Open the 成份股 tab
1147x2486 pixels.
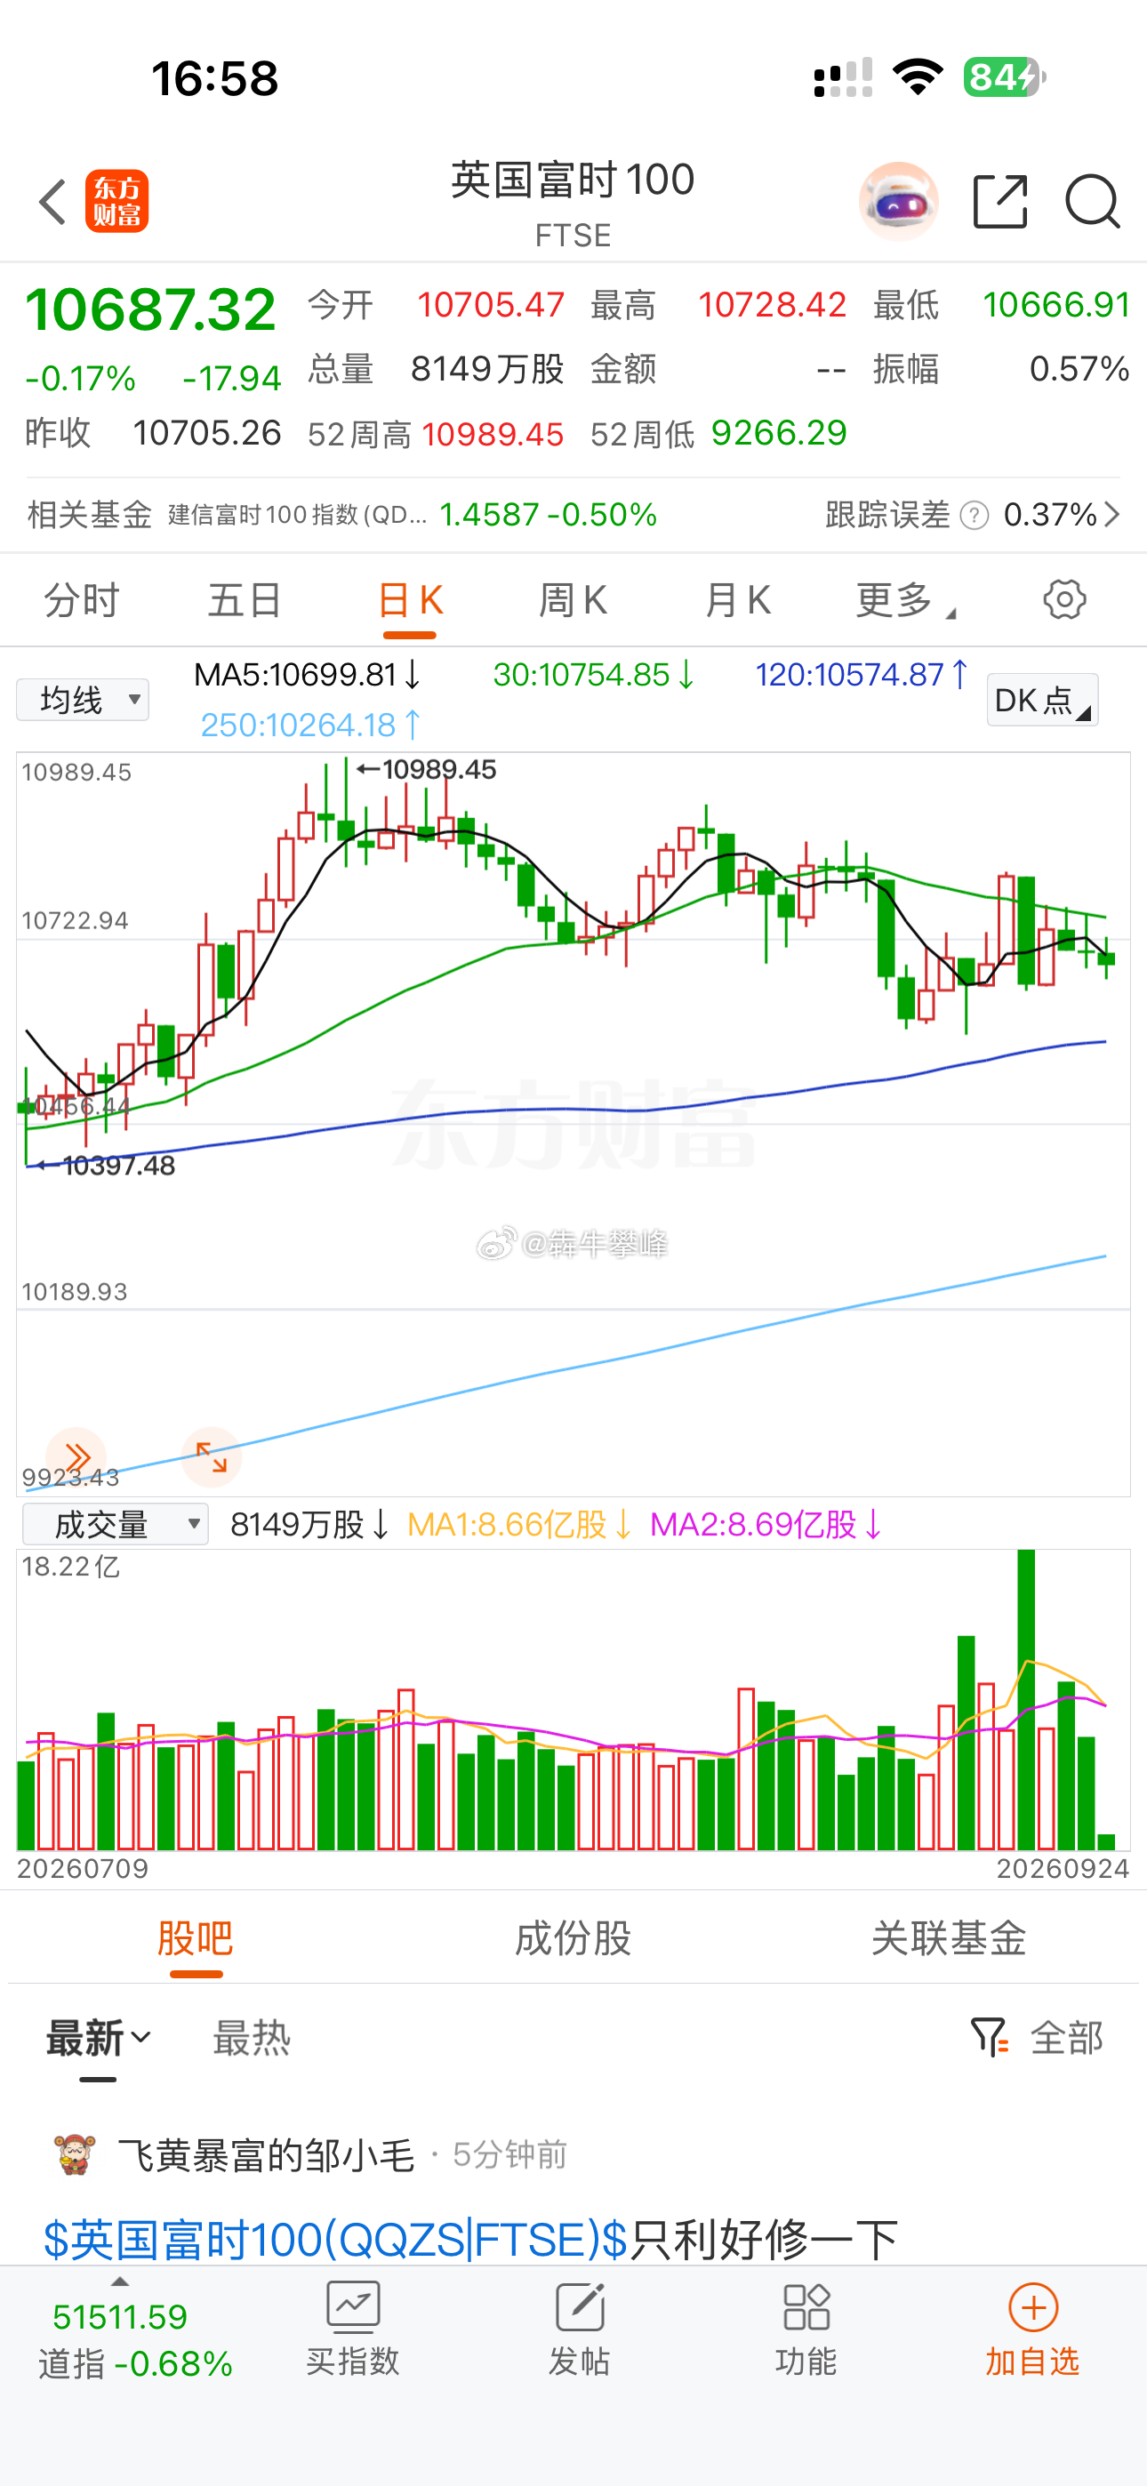pos(573,1939)
